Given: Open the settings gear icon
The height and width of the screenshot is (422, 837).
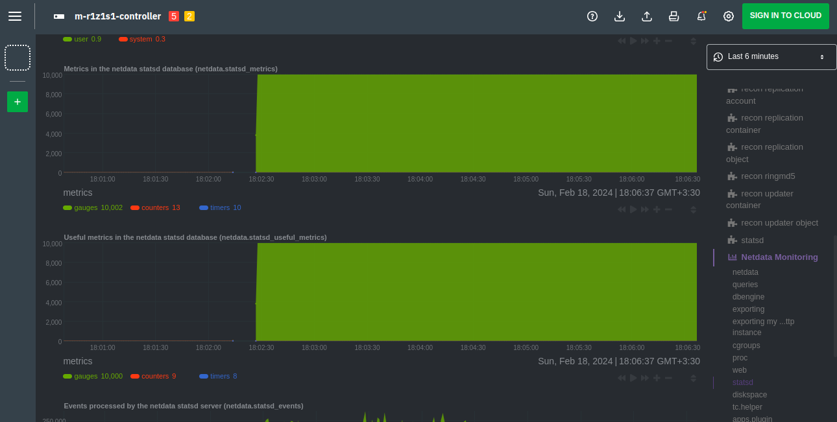Looking at the screenshot, I should pos(729,16).
